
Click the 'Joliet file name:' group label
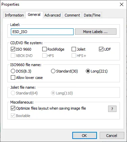pyautogui.click(x=23, y=87)
